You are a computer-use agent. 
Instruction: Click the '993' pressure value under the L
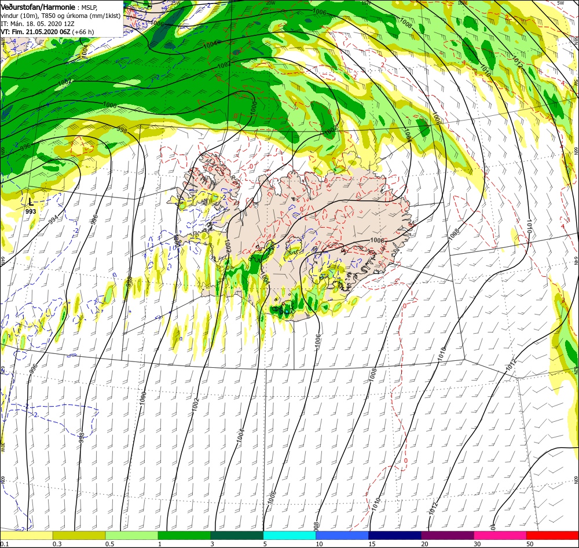(x=31, y=211)
